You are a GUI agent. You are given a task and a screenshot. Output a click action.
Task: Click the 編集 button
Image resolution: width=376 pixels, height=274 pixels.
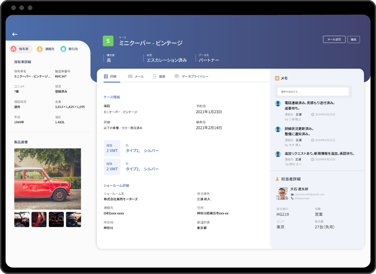coord(354,39)
